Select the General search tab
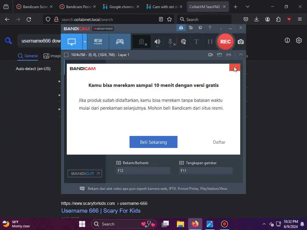The image size is (307, 230). [x=28, y=56]
